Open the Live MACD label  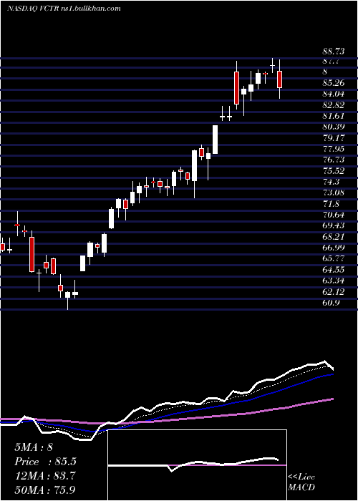click(301, 482)
